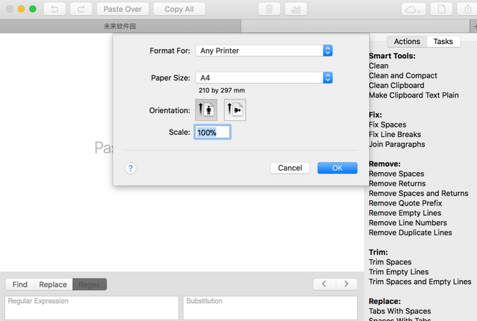This screenshot has height=321, width=477.
Task: Run the Clean smart tool
Action: click(x=379, y=66)
